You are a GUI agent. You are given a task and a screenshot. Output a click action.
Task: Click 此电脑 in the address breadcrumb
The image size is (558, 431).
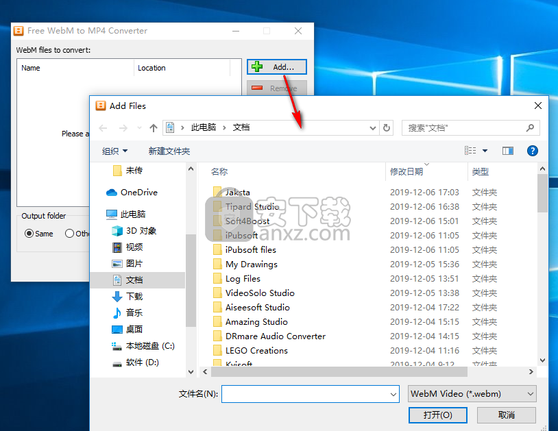coord(203,127)
